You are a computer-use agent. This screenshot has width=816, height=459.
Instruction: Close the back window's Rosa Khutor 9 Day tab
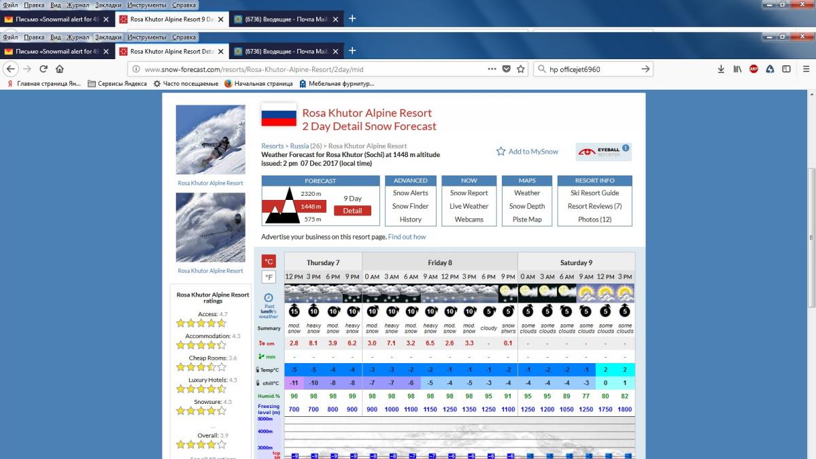(x=220, y=19)
